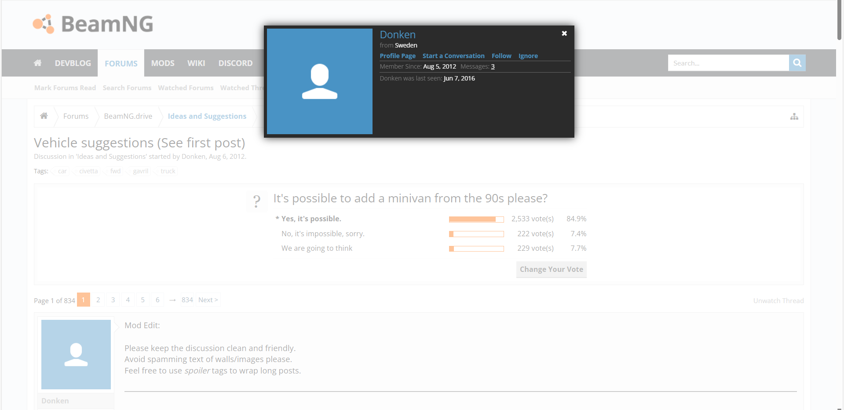View voters for 229 vote(s)
The width and height of the screenshot is (844, 410).
pos(535,248)
